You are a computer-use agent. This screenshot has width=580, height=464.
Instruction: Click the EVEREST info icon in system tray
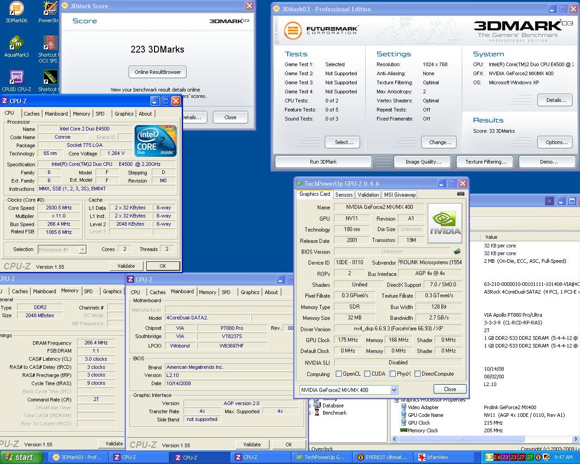click(538, 457)
